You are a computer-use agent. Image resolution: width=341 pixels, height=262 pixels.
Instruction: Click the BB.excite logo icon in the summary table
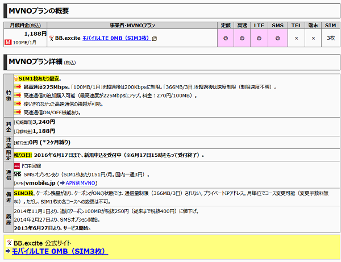(51, 38)
